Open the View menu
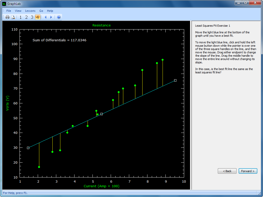 18,11
